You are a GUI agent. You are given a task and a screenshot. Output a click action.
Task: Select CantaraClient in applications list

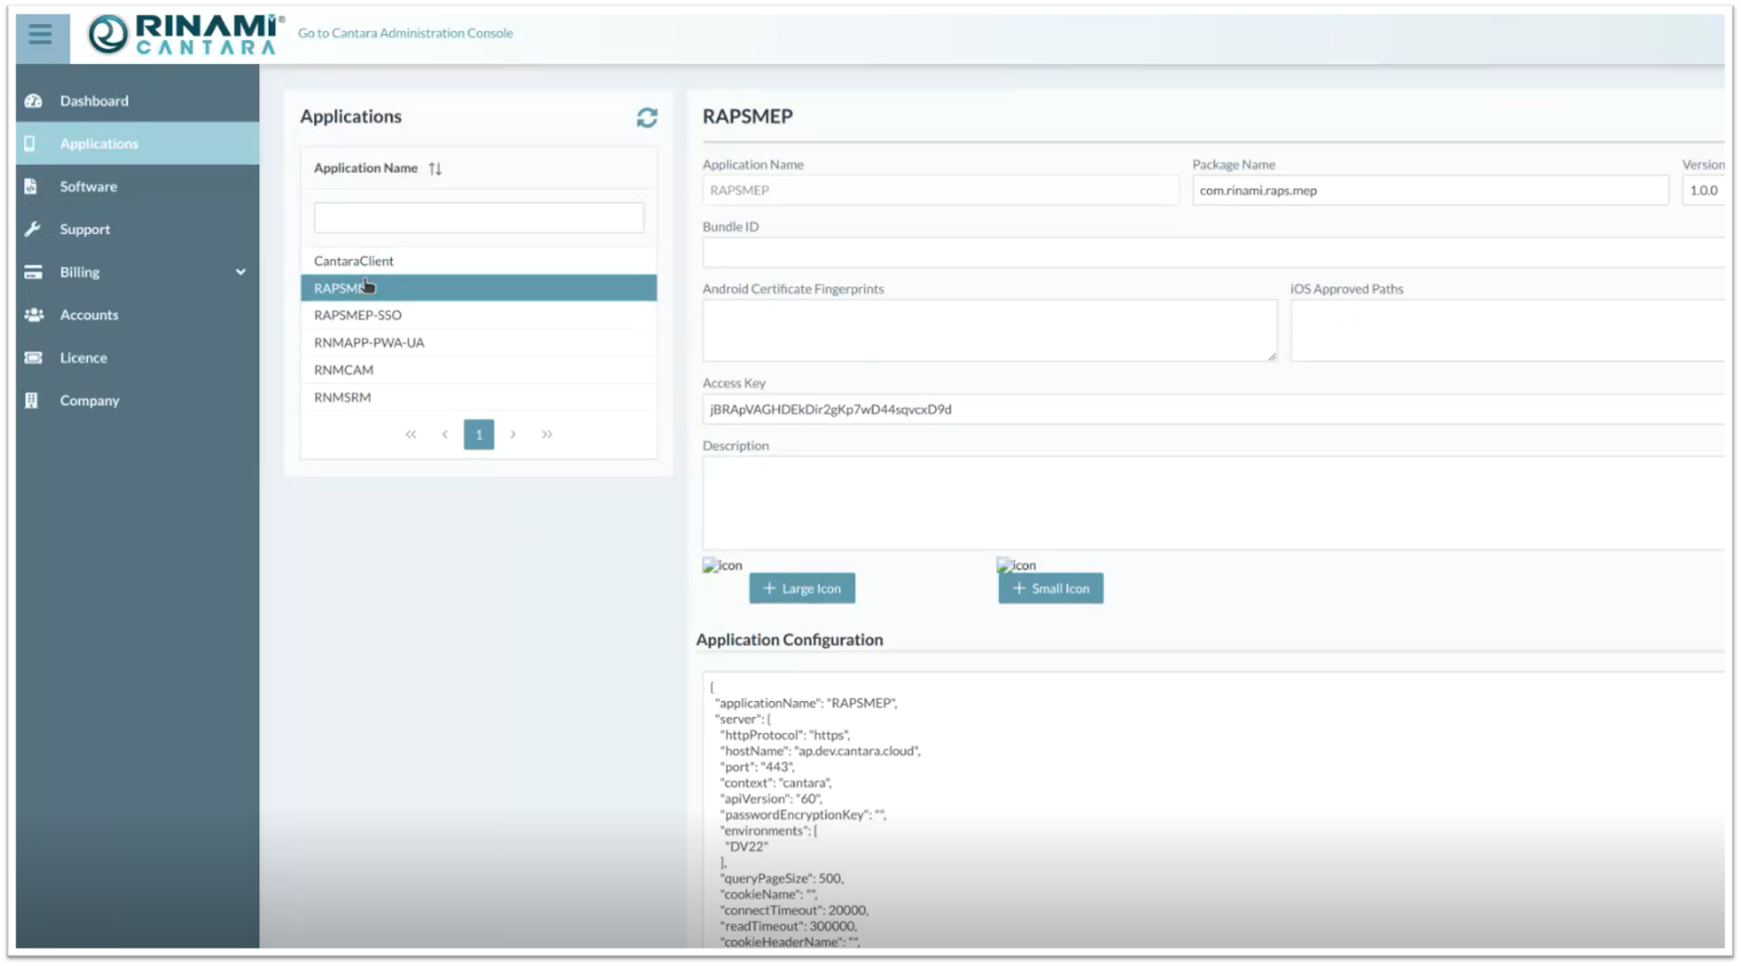point(479,261)
